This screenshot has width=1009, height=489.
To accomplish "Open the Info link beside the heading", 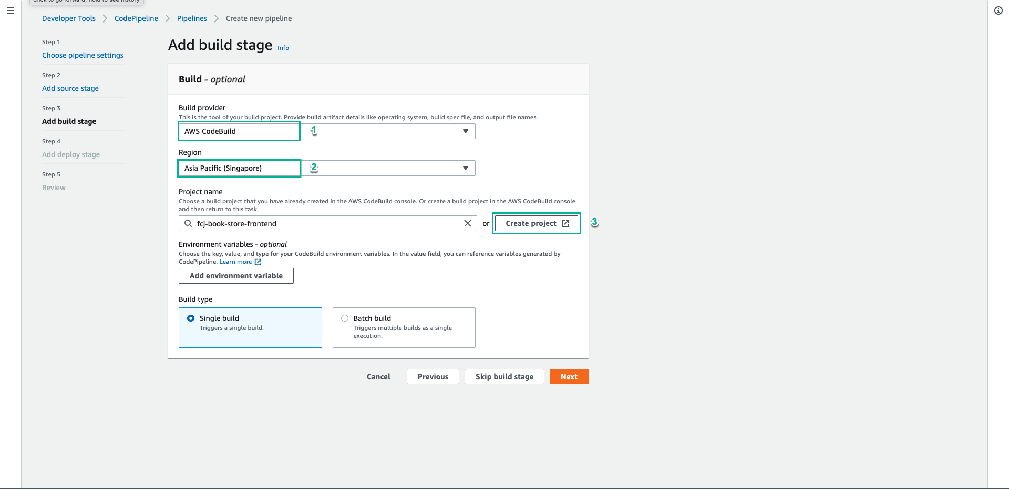I will click(x=283, y=48).
